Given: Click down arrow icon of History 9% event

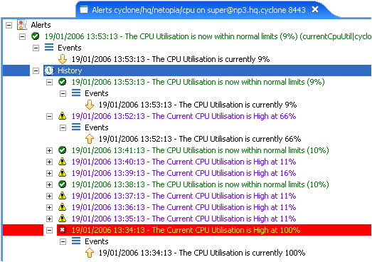Looking at the screenshot, I should click(90, 105).
